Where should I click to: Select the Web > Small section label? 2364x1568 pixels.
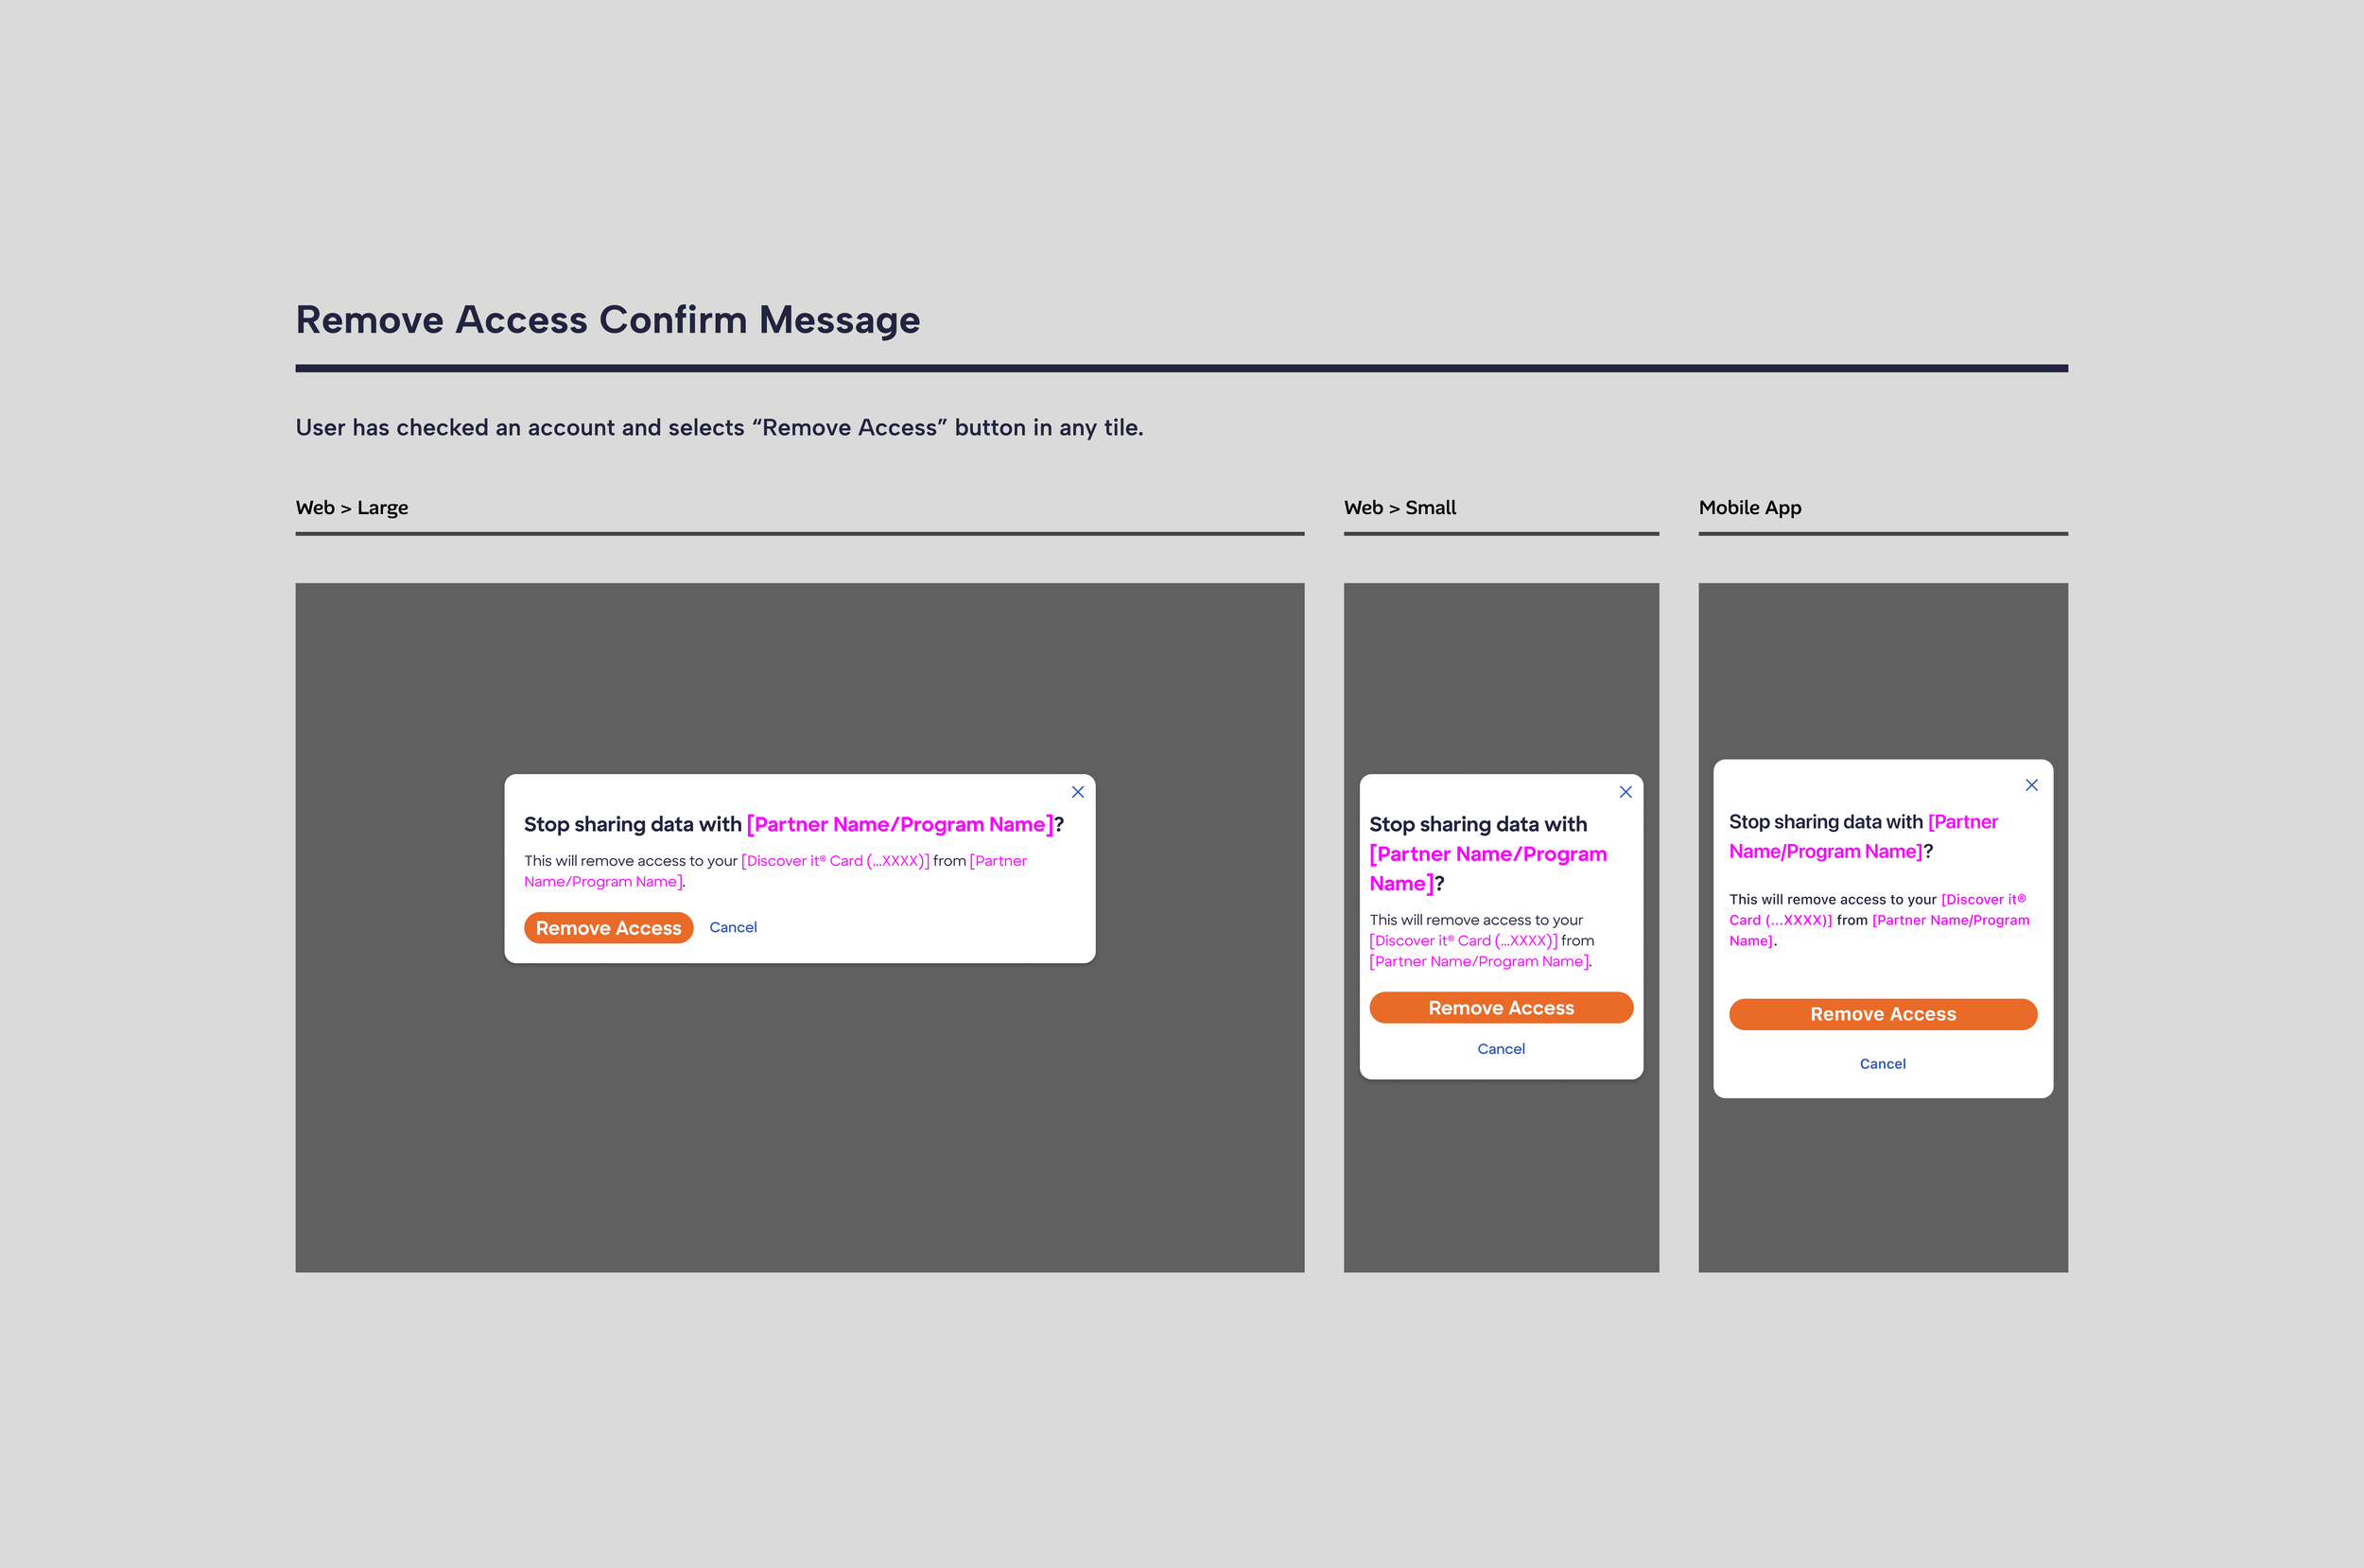pyautogui.click(x=1399, y=508)
